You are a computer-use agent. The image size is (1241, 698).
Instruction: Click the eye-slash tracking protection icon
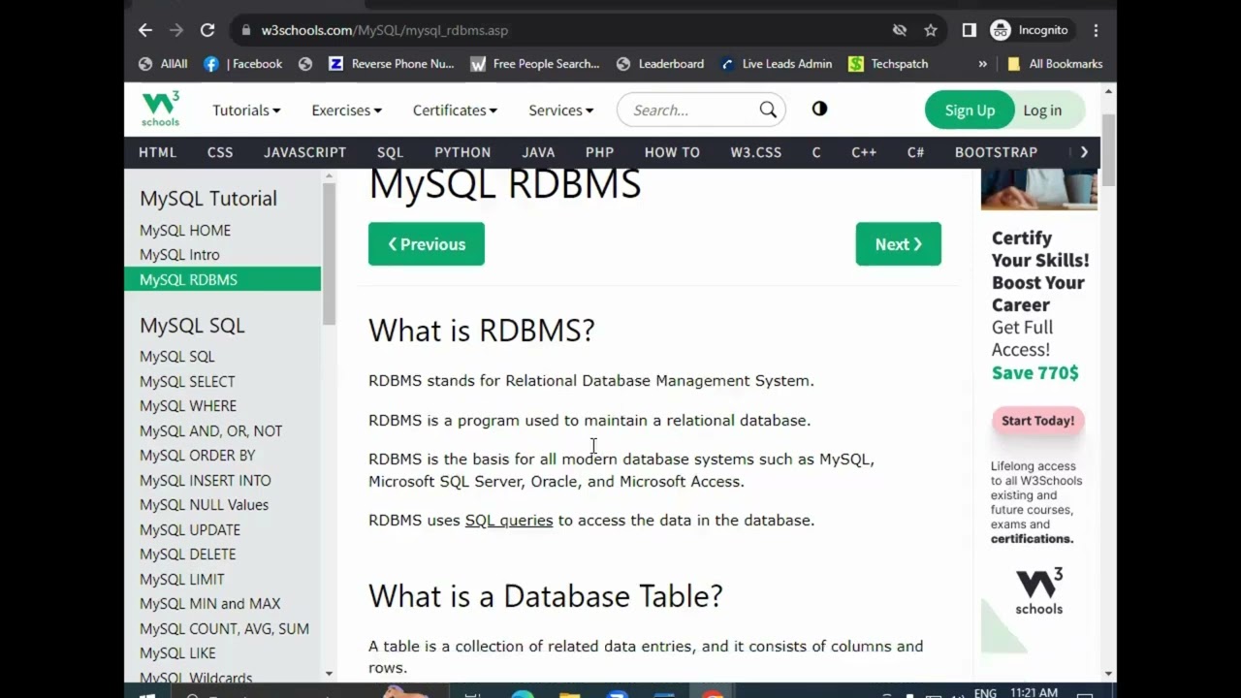coord(900,30)
